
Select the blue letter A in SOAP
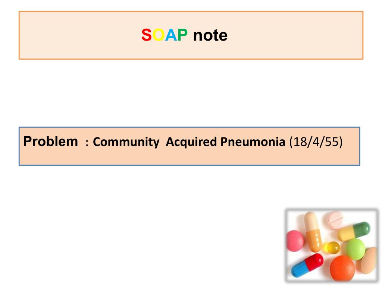point(171,35)
